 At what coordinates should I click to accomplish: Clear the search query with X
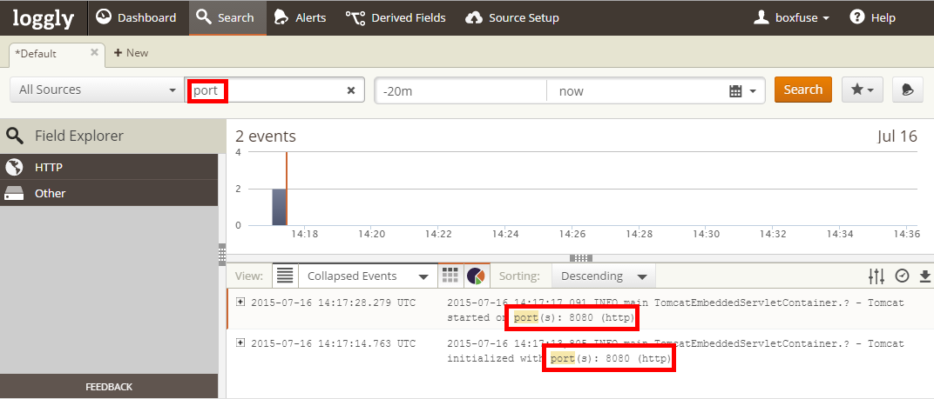click(x=351, y=90)
